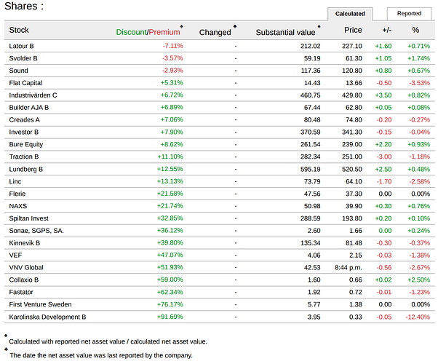
Task: Select footnote about calculated net asset value
Action: [x=108, y=341]
